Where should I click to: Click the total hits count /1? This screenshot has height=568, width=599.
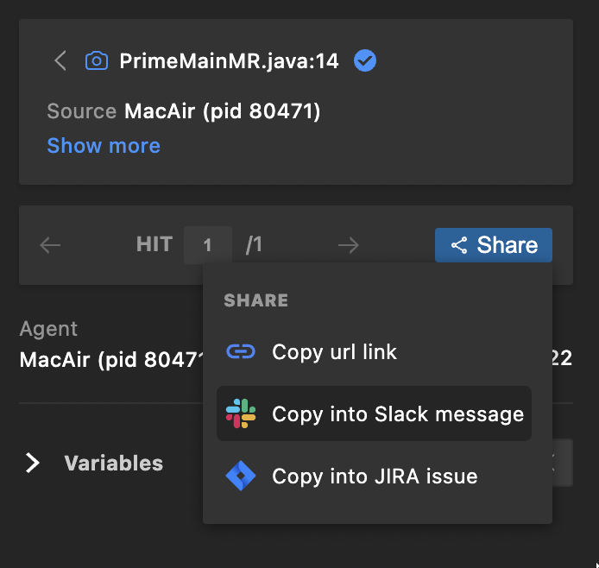pyautogui.click(x=254, y=245)
